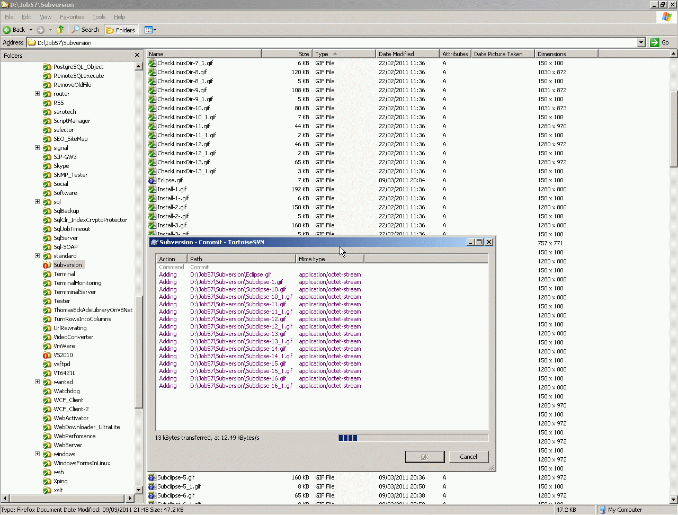
Task: Select the SqlServer folder icon in tree
Action: (x=47, y=238)
